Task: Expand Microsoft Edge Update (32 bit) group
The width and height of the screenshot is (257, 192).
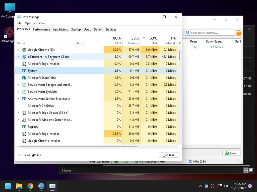Action: 18,113
